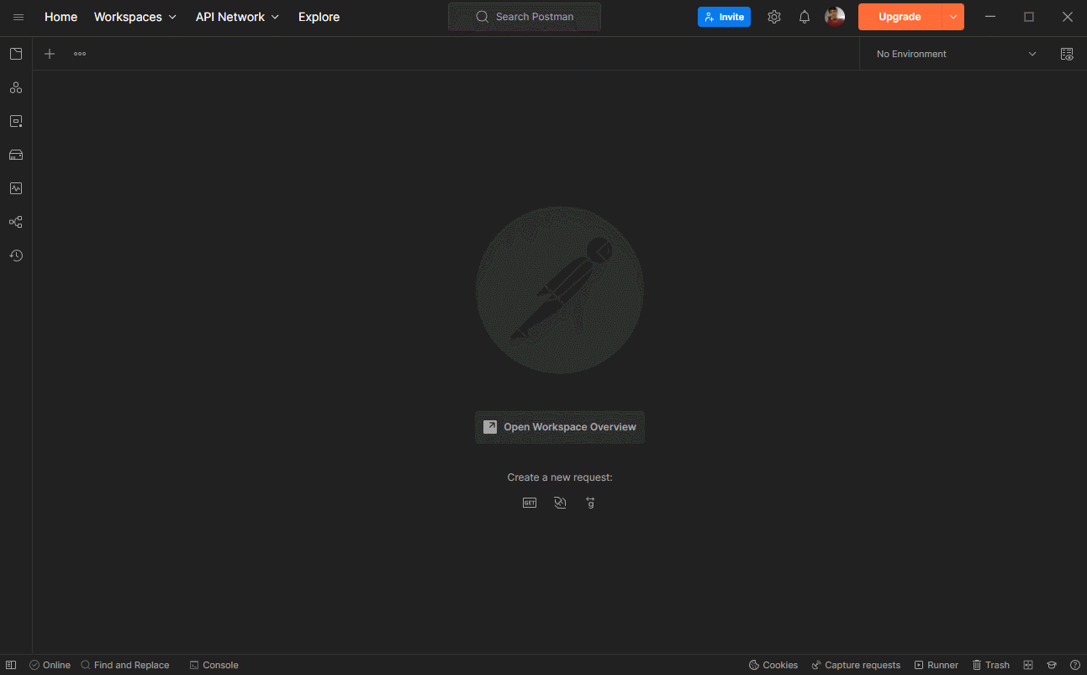Viewport: 1087px width, 675px height.
Task: Open notifications with the bell icon
Action: 804,16
